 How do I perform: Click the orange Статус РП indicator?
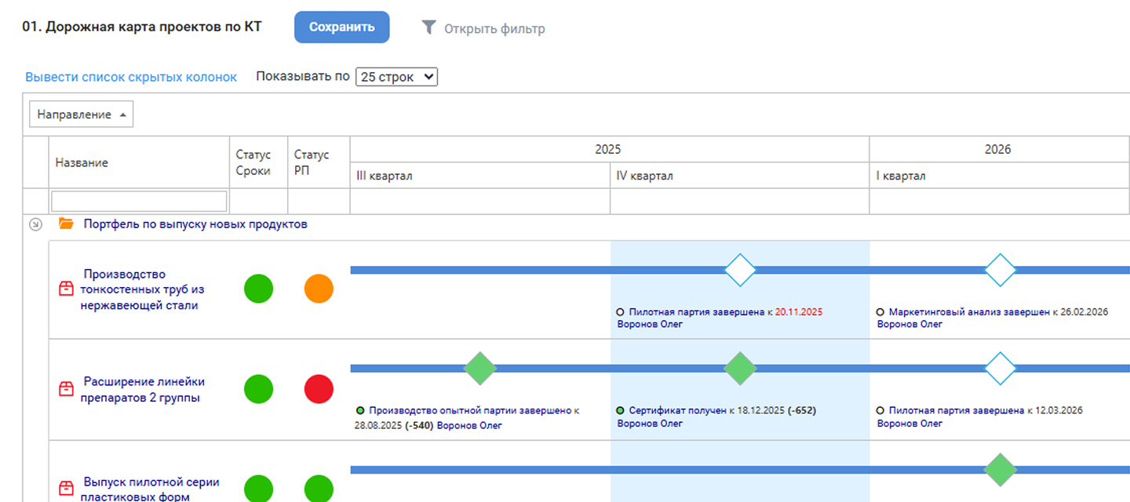(x=319, y=289)
